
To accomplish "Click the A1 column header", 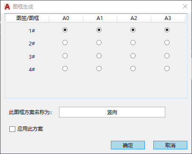I will [x=100, y=18].
